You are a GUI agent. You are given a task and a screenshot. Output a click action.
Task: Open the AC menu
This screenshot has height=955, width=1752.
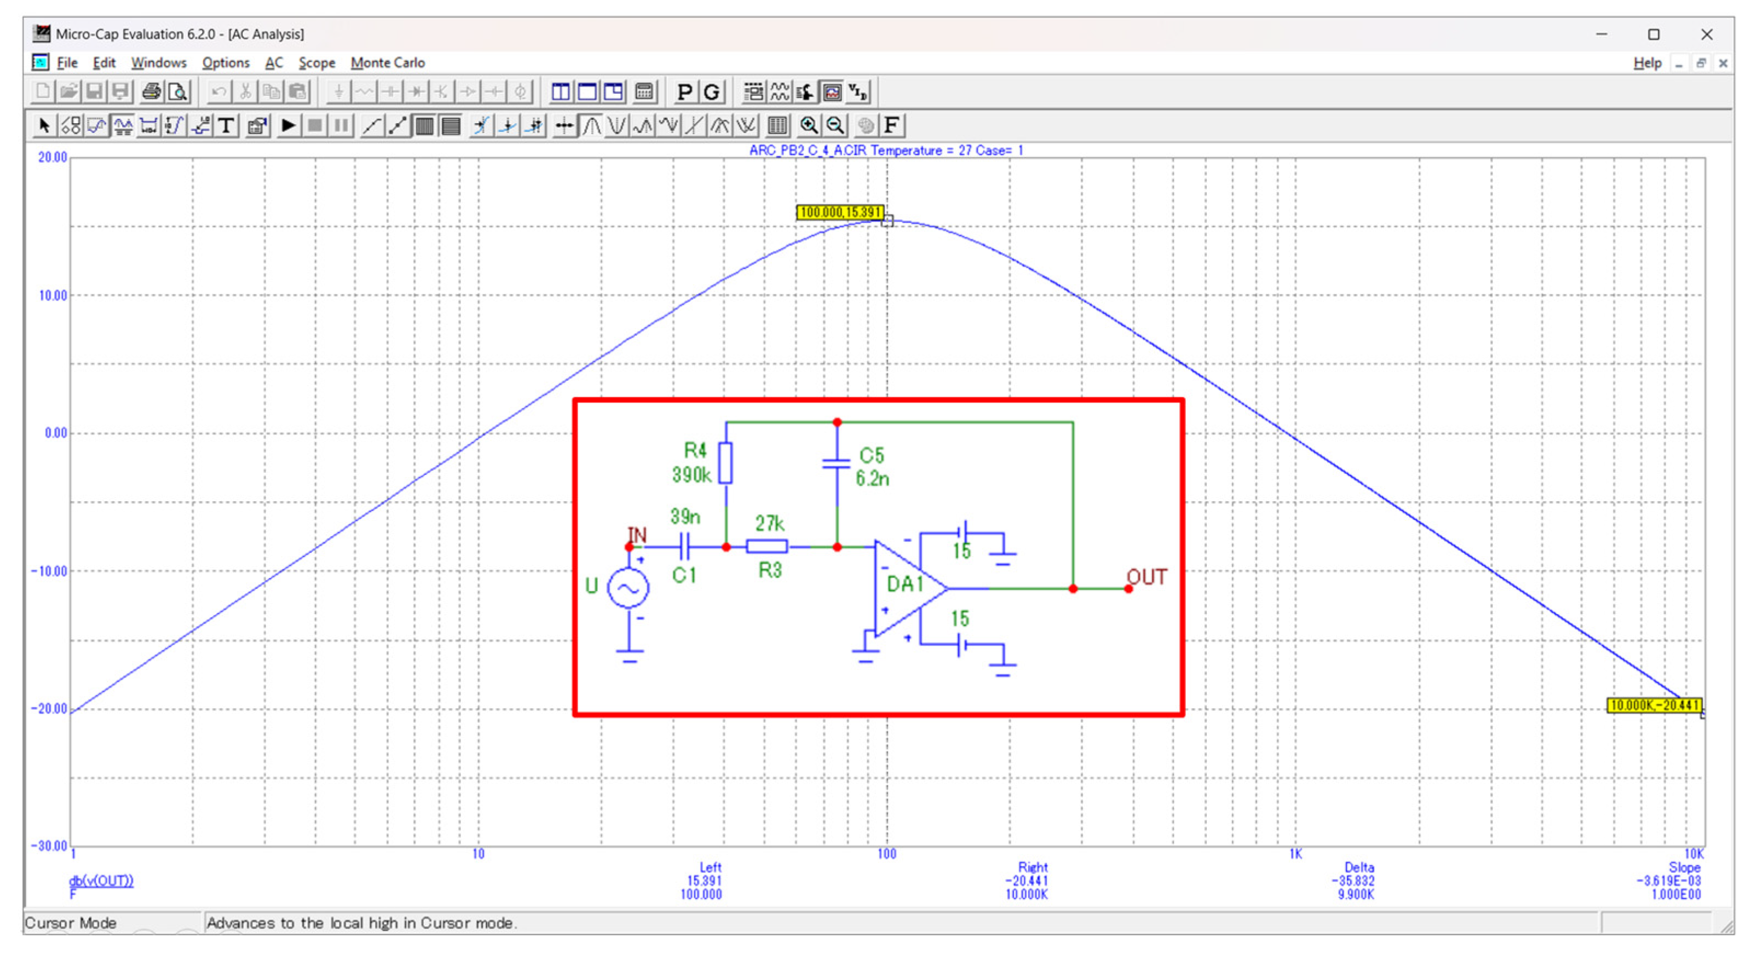[x=274, y=62]
